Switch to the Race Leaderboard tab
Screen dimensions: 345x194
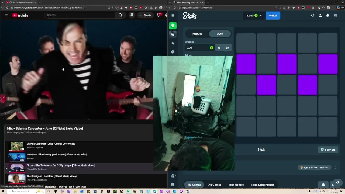pyautogui.click(x=263, y=185)
